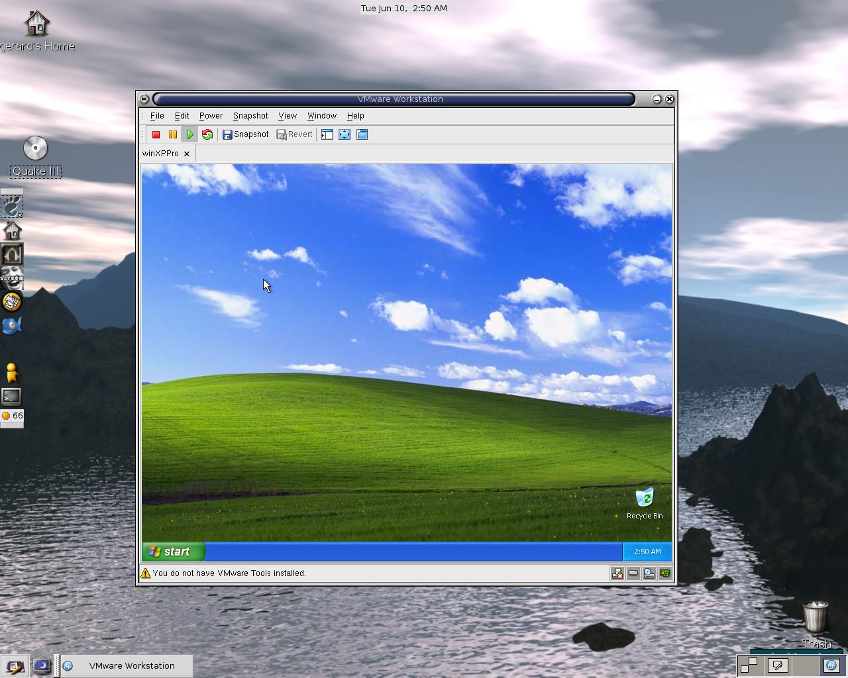The height and width of the screenshot is (678, 848).
Task: Click the VMware Workstation taskbar entry
Action: pyautogui.click(x=126, y=666)
